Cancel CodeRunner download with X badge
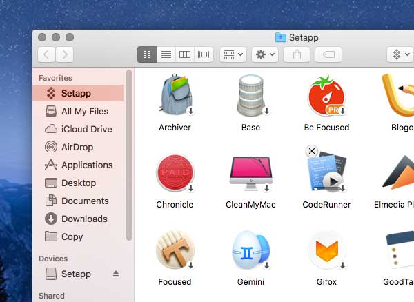Viewport: 414px width, 302px height. pos(312,151)
